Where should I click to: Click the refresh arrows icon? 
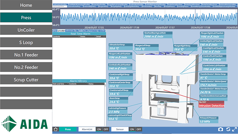click(x=228, y=129)
